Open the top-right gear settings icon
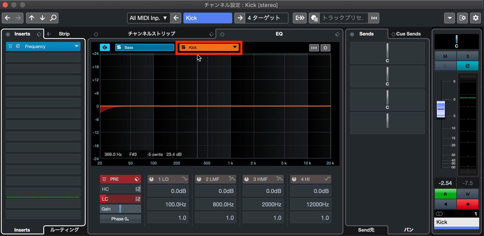 click(475, 18)
